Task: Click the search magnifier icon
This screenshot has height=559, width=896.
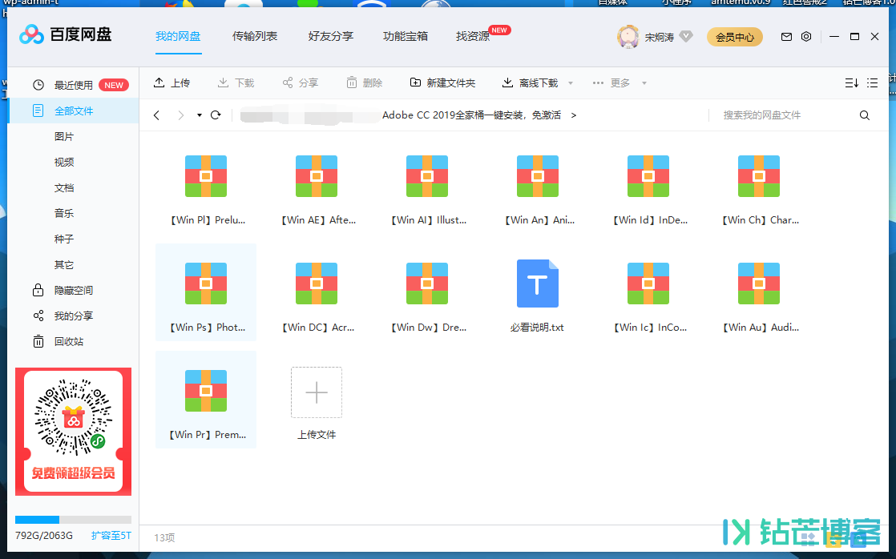Action: click(x=865, y=115)
